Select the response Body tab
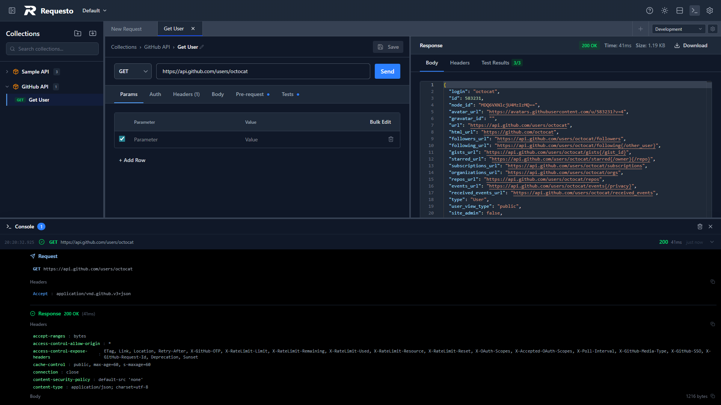 pyautogui.click(x=432, y=63)
